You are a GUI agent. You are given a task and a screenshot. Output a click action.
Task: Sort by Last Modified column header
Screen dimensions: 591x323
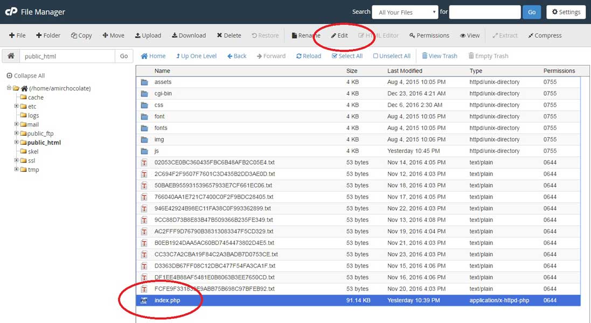(x=405, y=71)
